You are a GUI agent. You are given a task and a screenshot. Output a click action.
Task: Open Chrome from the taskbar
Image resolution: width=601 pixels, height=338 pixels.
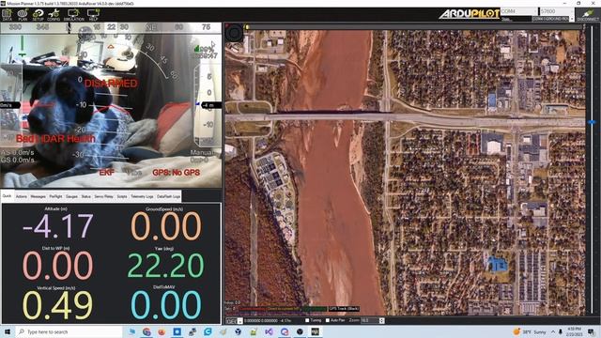pyautogui.click(x=146, y=331)
